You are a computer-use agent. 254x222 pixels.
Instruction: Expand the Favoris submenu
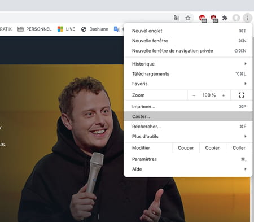click(188, 84)
